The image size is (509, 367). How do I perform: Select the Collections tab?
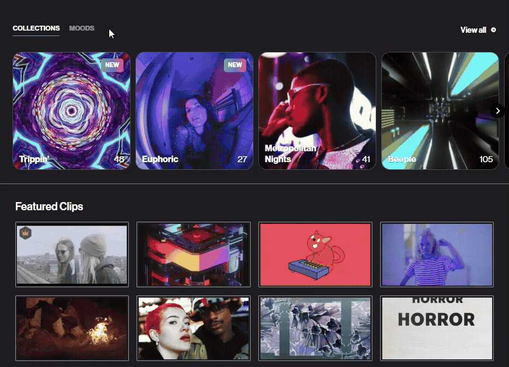36,28
